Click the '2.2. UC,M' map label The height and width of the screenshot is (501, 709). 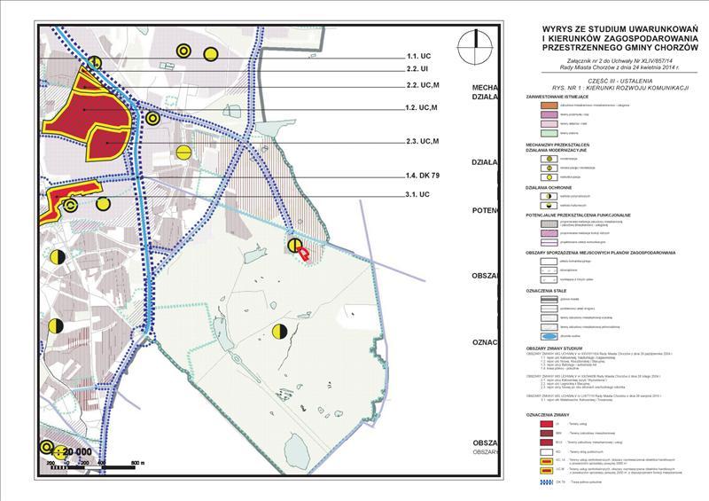pos(423,85)
